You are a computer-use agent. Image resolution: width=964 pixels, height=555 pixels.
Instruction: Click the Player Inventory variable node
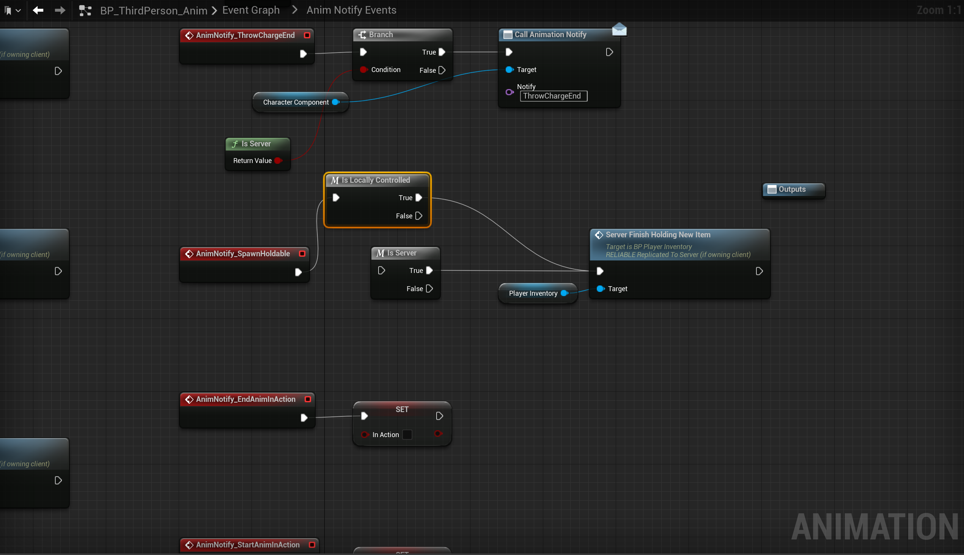point(533,293)
